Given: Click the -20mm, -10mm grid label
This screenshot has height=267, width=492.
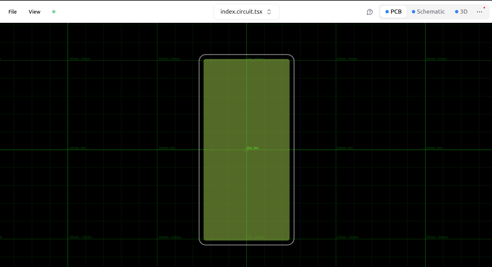Looking at the screenshot, I should click(x=80, y=237).
